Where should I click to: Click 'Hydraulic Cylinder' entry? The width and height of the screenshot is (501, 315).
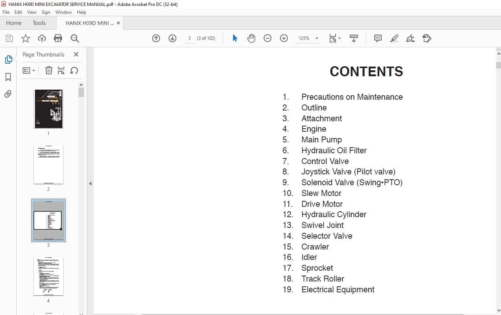334,215
